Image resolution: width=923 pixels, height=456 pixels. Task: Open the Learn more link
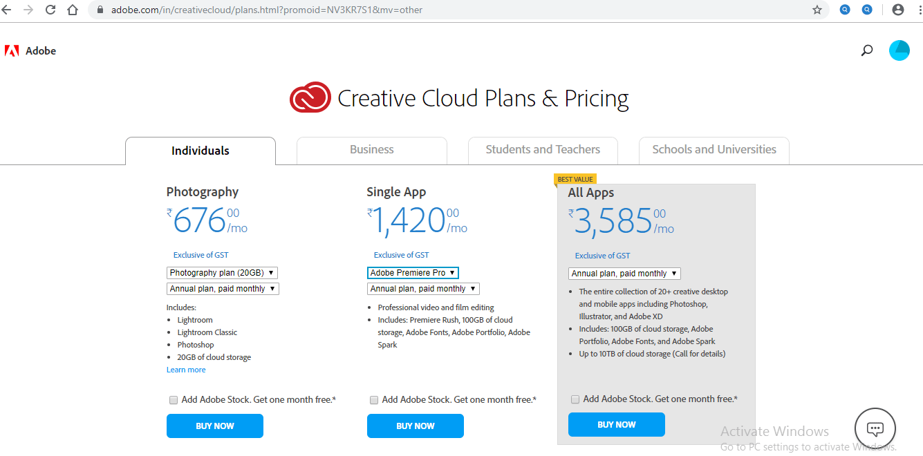[x=186, y=370]
